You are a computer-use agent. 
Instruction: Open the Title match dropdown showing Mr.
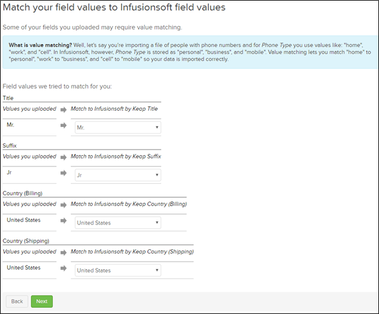coord(118,127)
